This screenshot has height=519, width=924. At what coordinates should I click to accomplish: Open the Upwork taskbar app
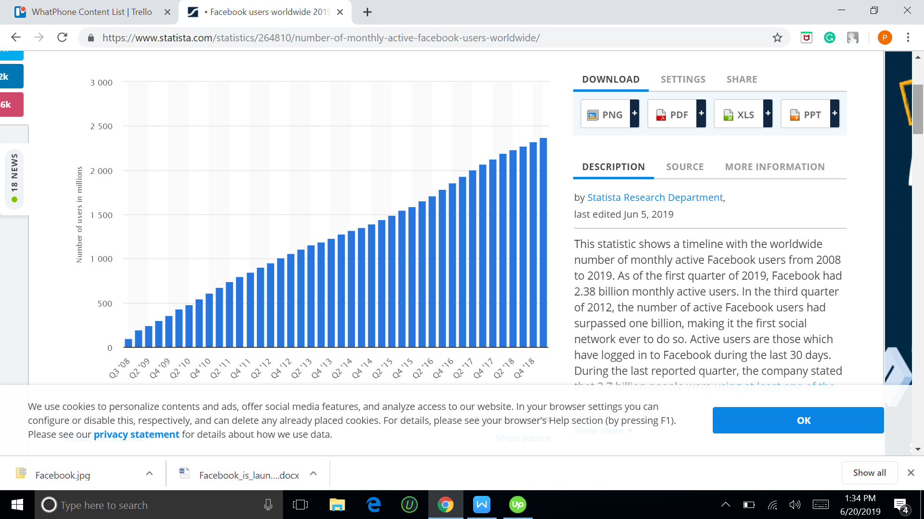[x=518, y=505]
